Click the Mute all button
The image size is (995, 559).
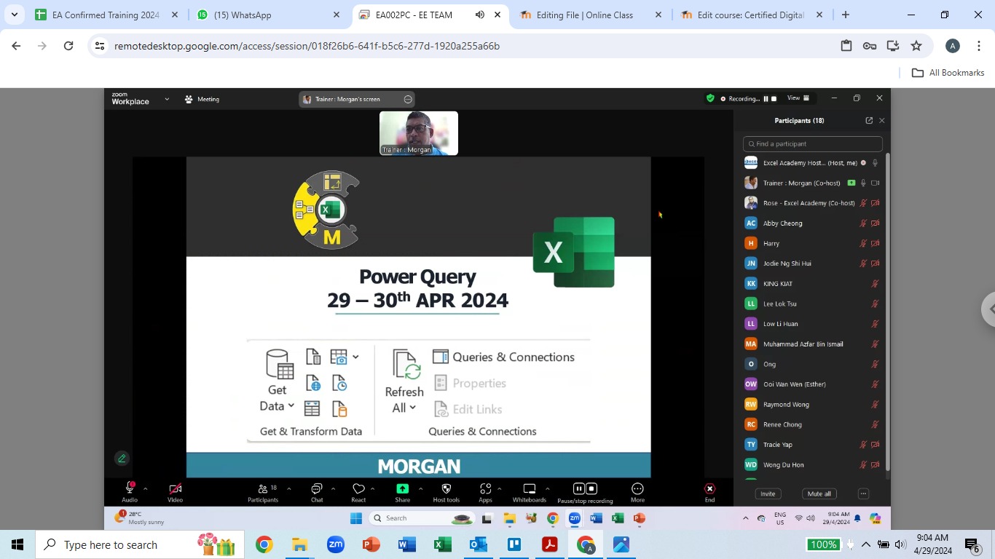[x=819, y=493]
